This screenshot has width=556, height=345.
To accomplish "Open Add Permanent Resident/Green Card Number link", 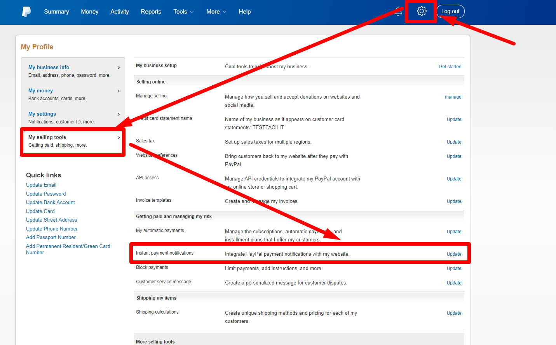I will tap(68, 250).
